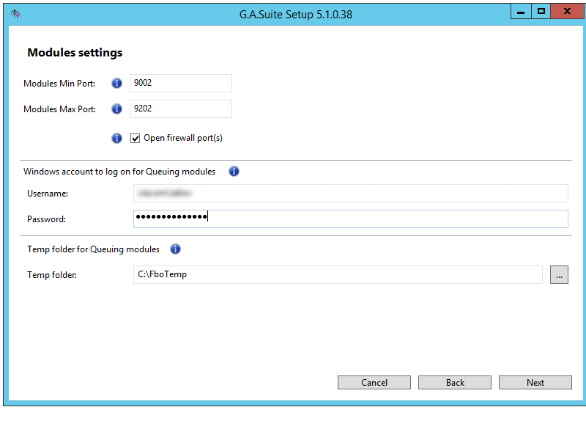586x440 pixels.
Task: Proceed with the Next button
Action: point(535,382)
